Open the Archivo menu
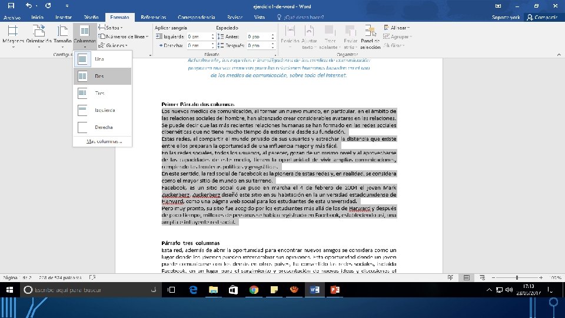The width and height of the screenshot is (565, 318). click(x=12, y=17)
